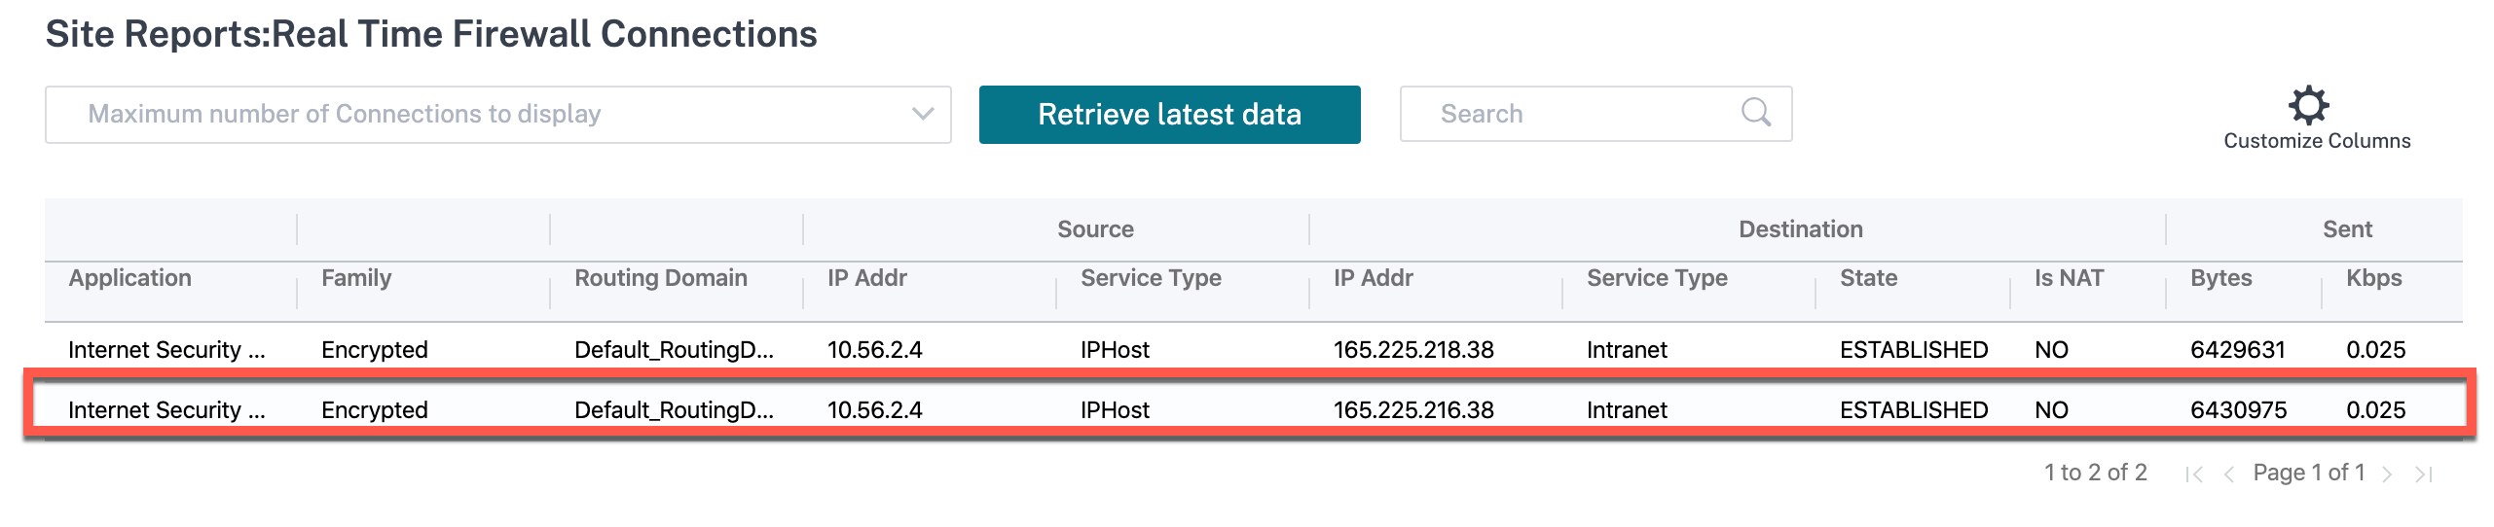Click the 1 to 2 of 2 count

[2095, 473]
